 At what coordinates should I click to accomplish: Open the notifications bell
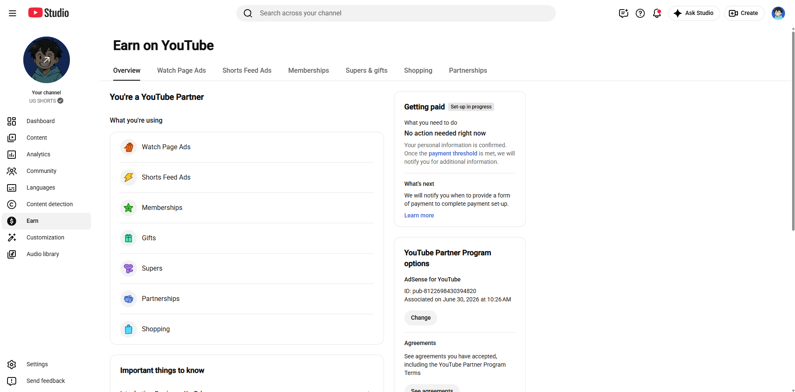click(x=657, y=13)
